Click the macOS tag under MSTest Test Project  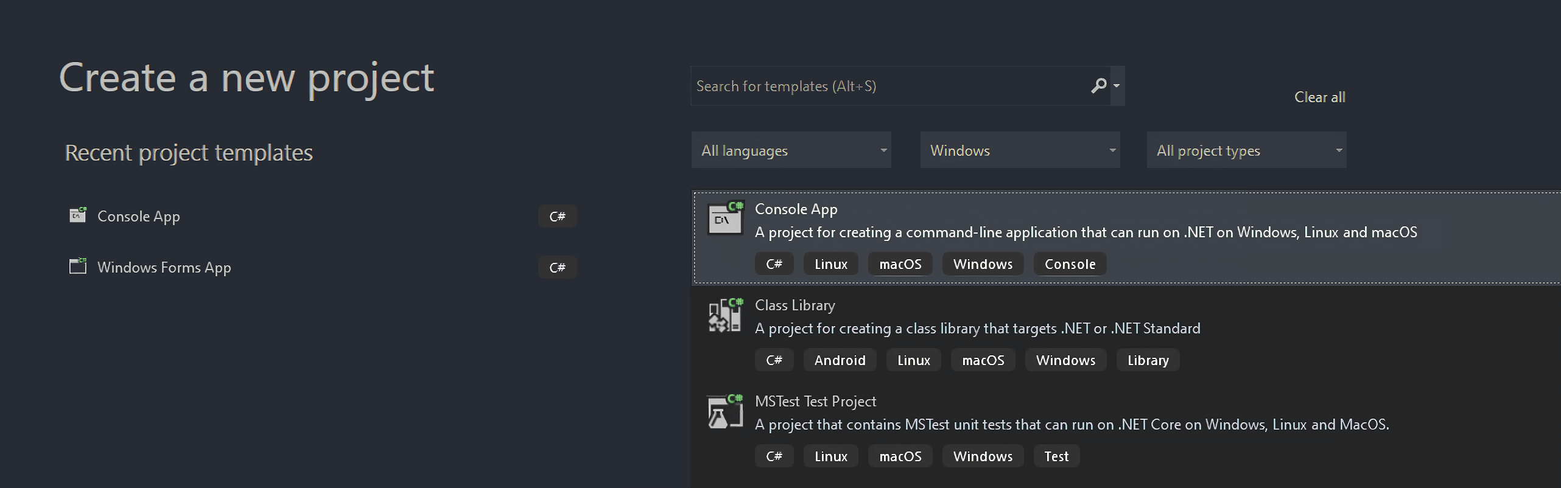coord(900,456)
